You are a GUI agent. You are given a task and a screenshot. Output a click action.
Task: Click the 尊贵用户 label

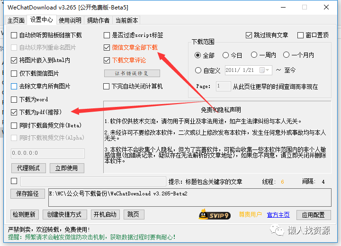(250, 214)
